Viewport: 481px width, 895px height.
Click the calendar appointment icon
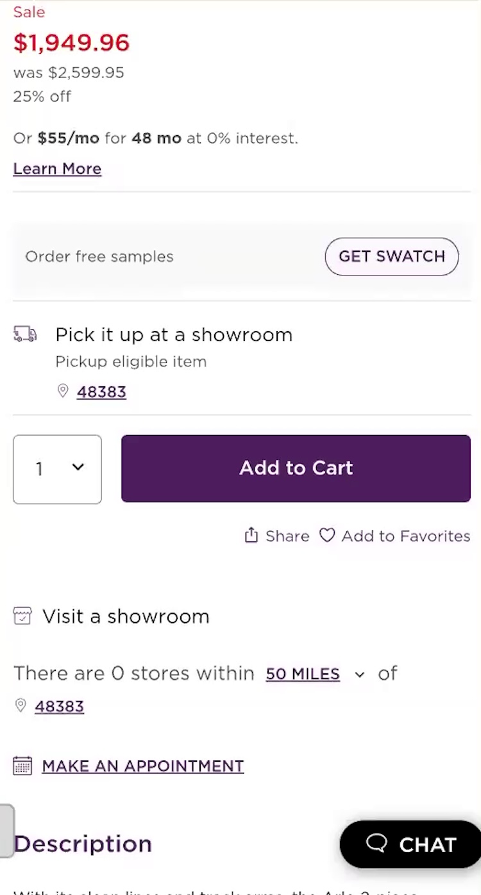[22, 766]
